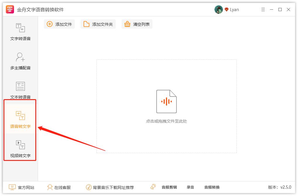
Task: Start the 录音 recording tool
Action: pos(190,187)
